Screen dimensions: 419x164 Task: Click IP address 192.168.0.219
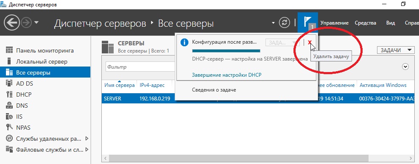(155, 99)
